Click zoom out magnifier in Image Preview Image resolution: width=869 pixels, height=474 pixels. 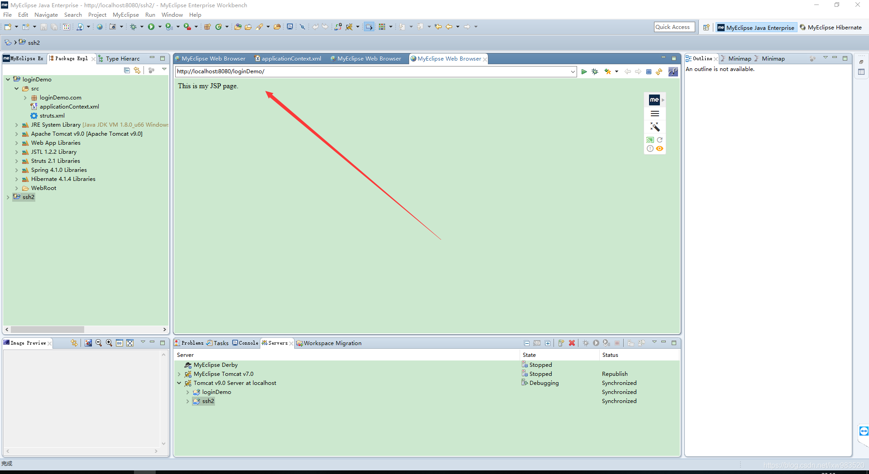(x=99, y=343)
